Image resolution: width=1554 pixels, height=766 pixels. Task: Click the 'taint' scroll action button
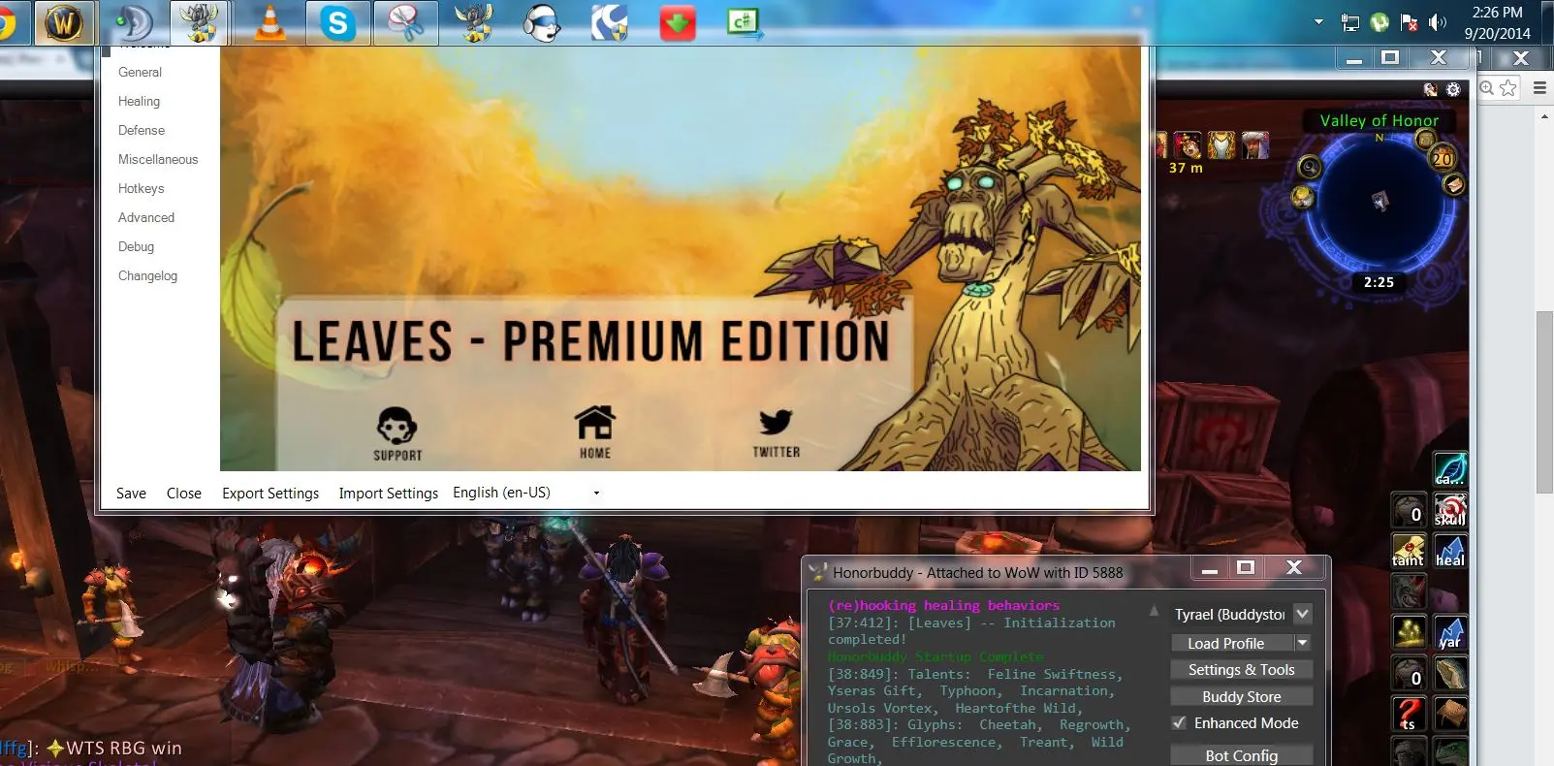click(x=1409, y=551)
